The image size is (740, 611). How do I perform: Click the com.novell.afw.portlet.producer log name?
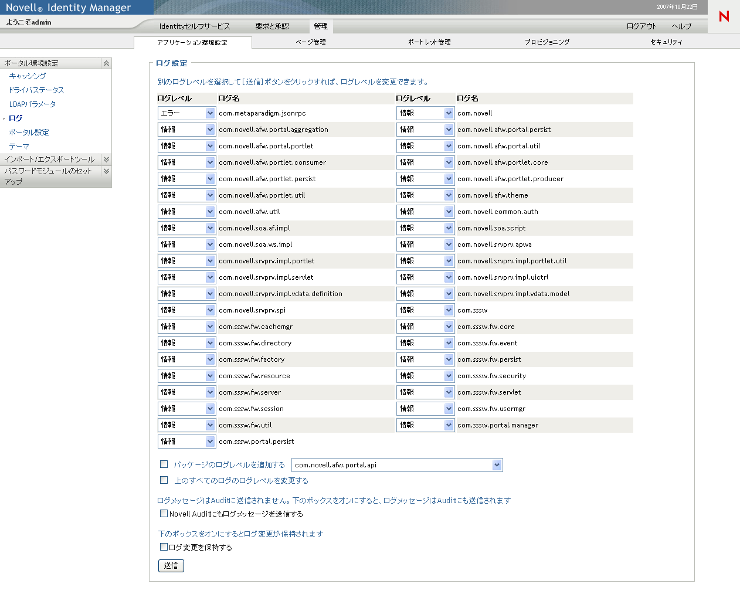[x=510, y=179]
